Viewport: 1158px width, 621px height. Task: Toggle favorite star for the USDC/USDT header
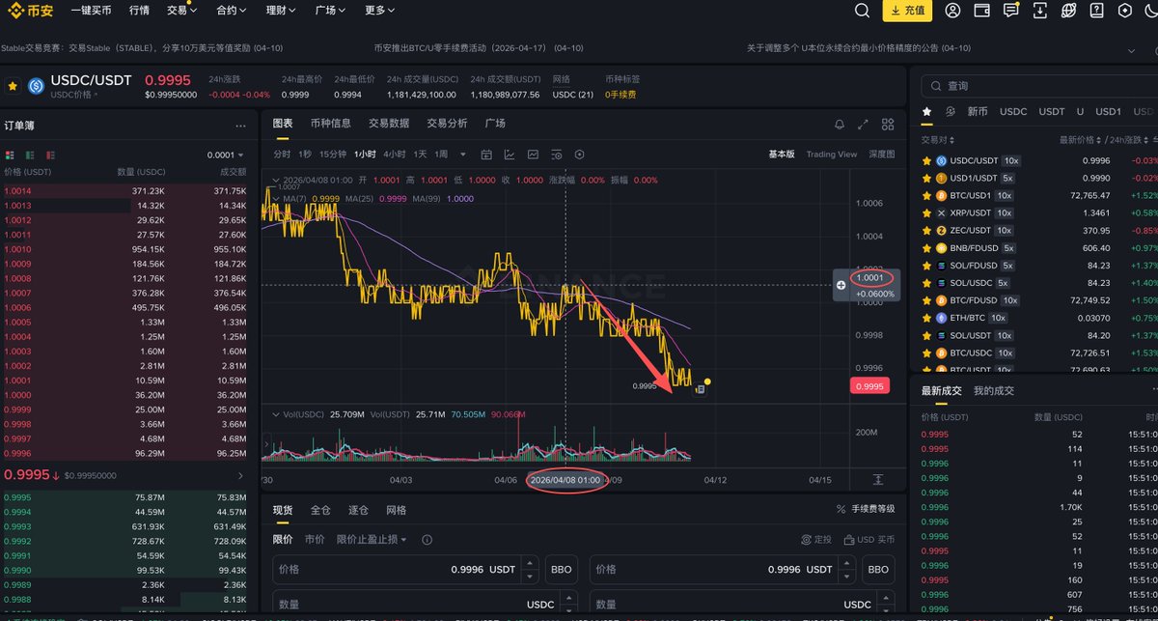13,86
